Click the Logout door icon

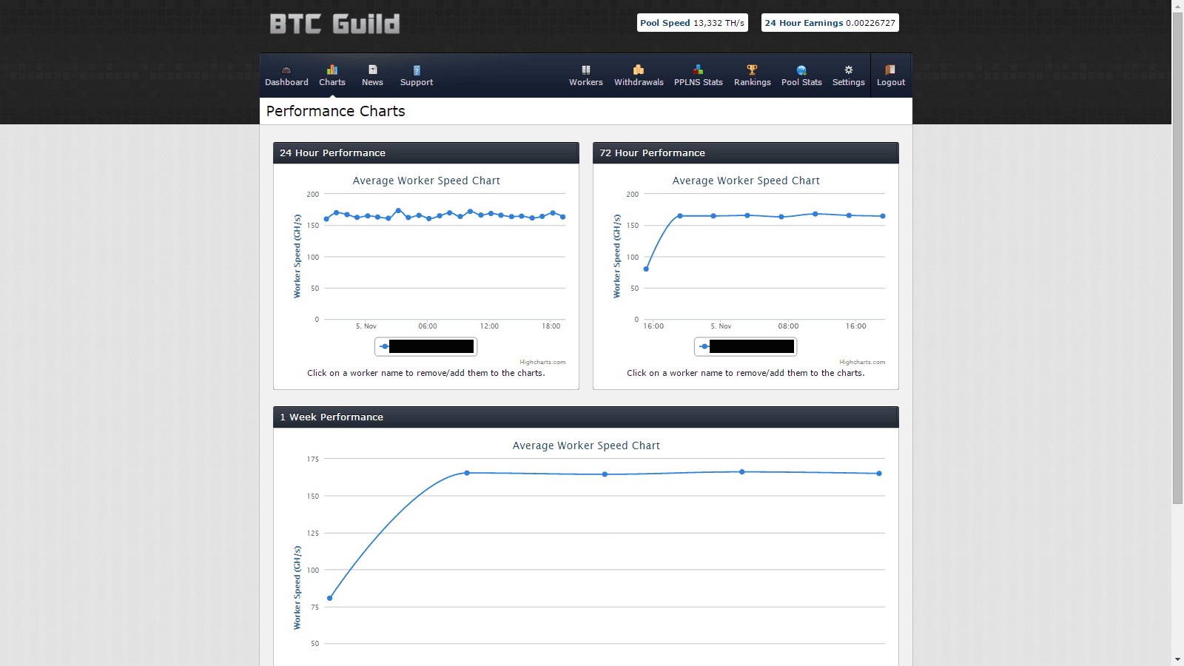(890, 70)
